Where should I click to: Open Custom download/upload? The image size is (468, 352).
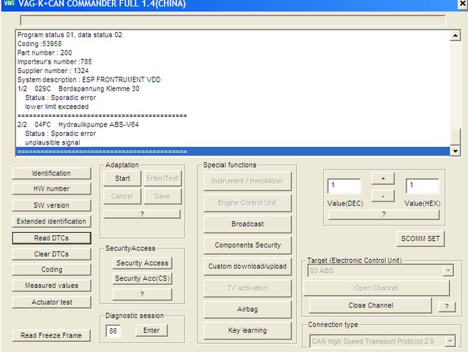click(x=247, y=267)
